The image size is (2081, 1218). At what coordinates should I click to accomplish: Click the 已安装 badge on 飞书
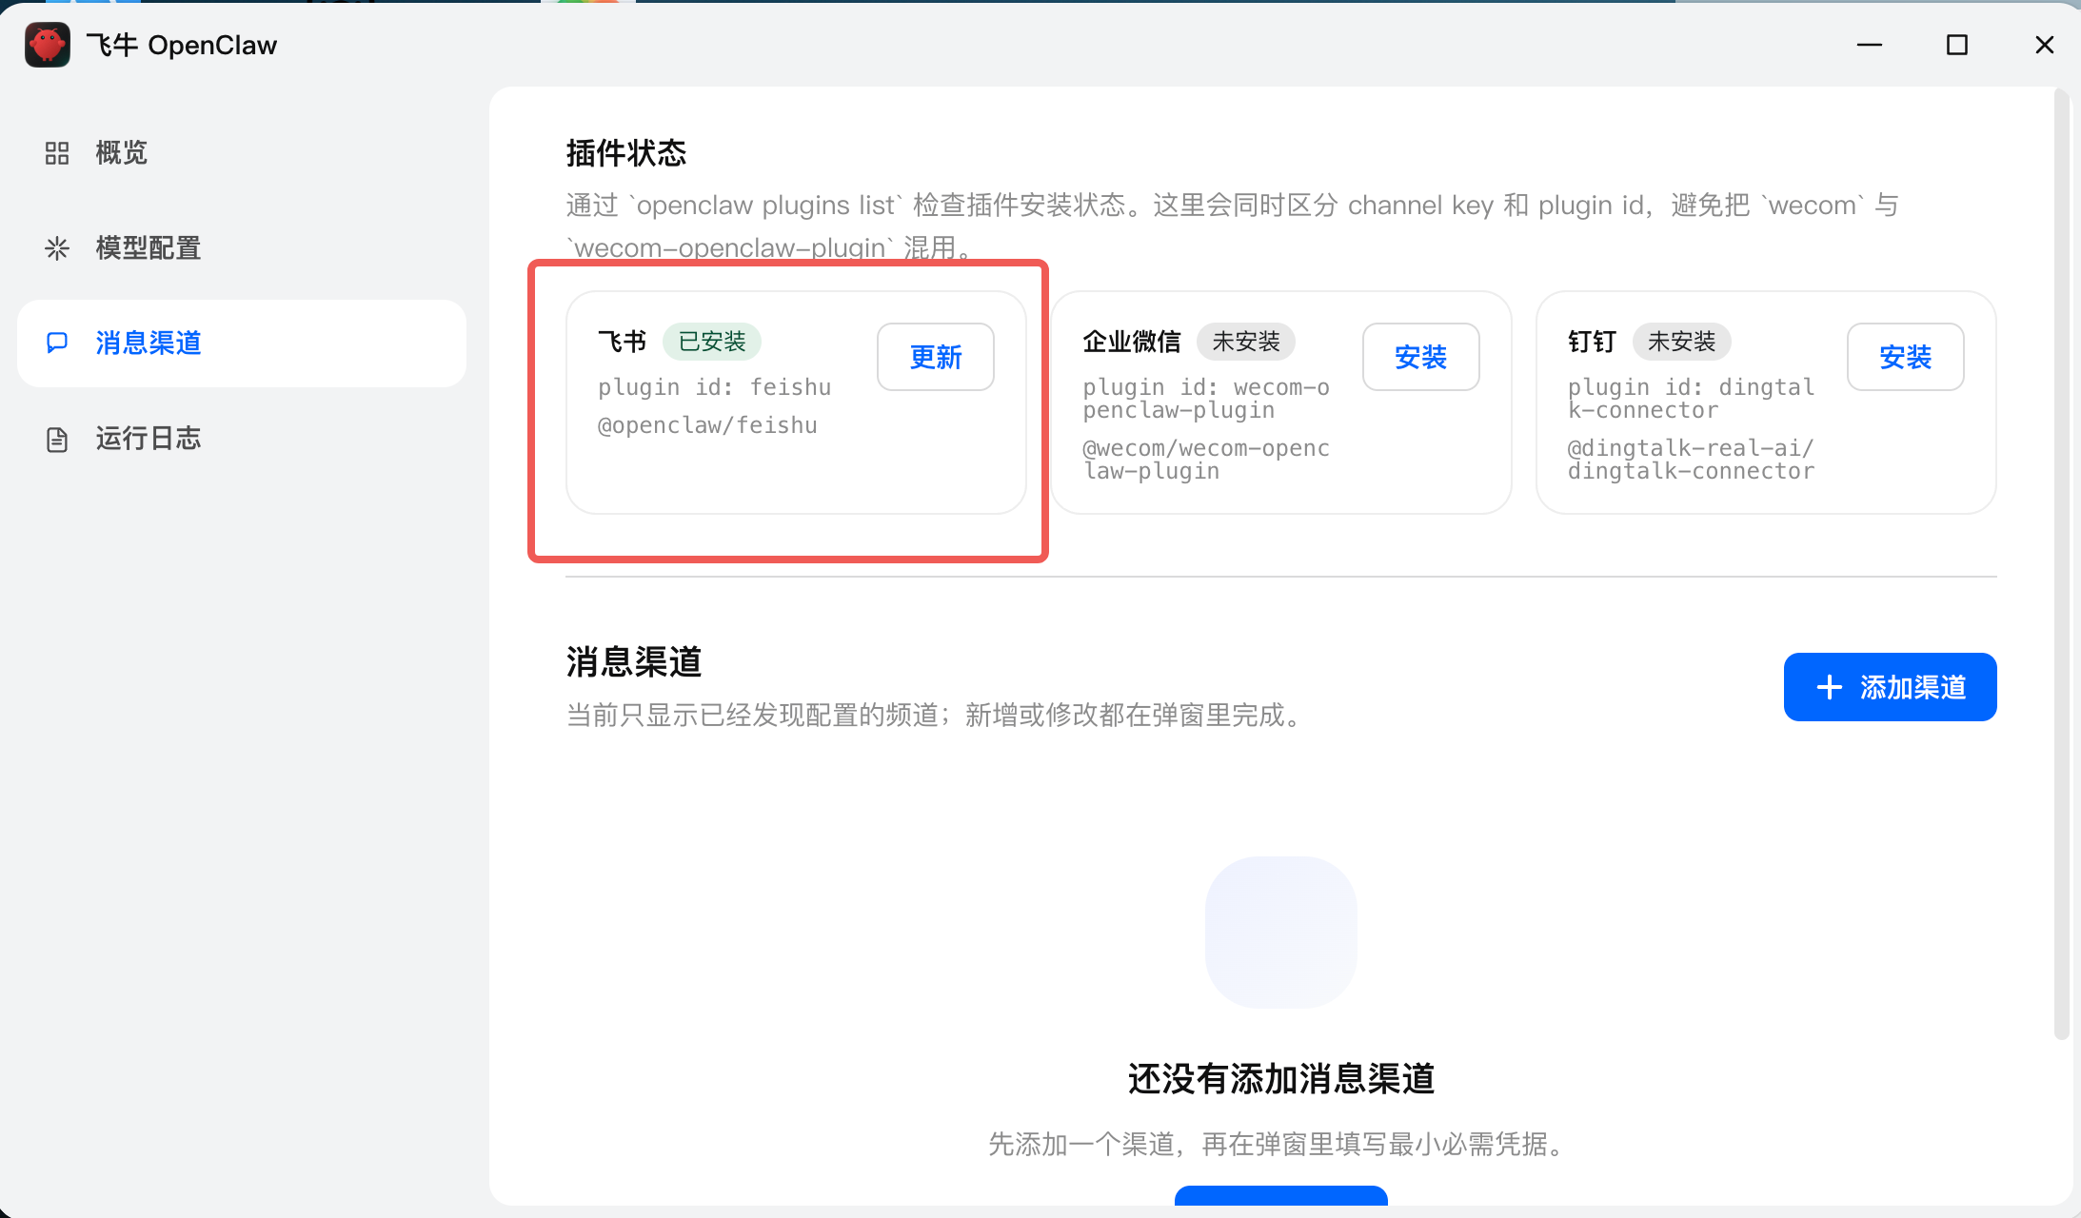pyautogui.click(x=711, y=342)
